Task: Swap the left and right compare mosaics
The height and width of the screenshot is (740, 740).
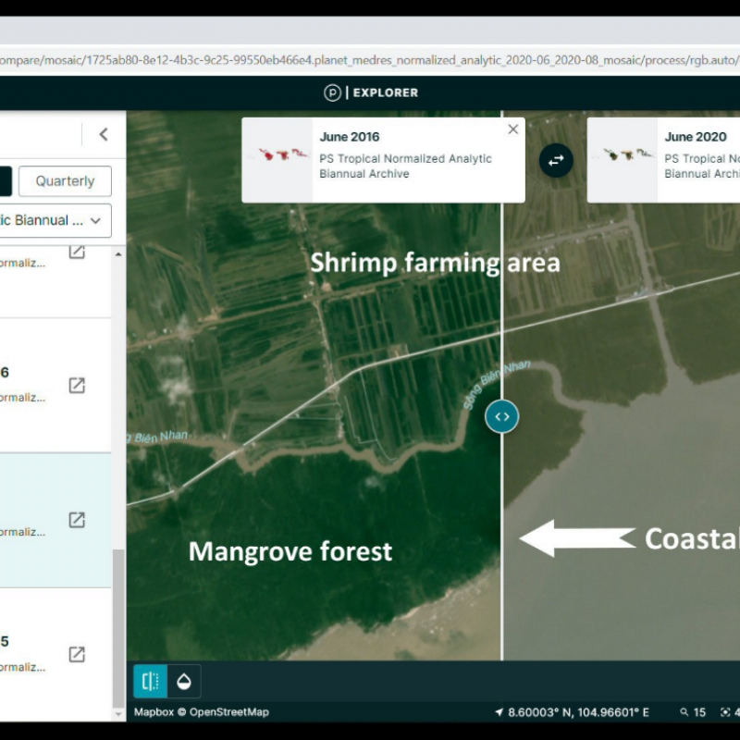Action: (556, 160)
